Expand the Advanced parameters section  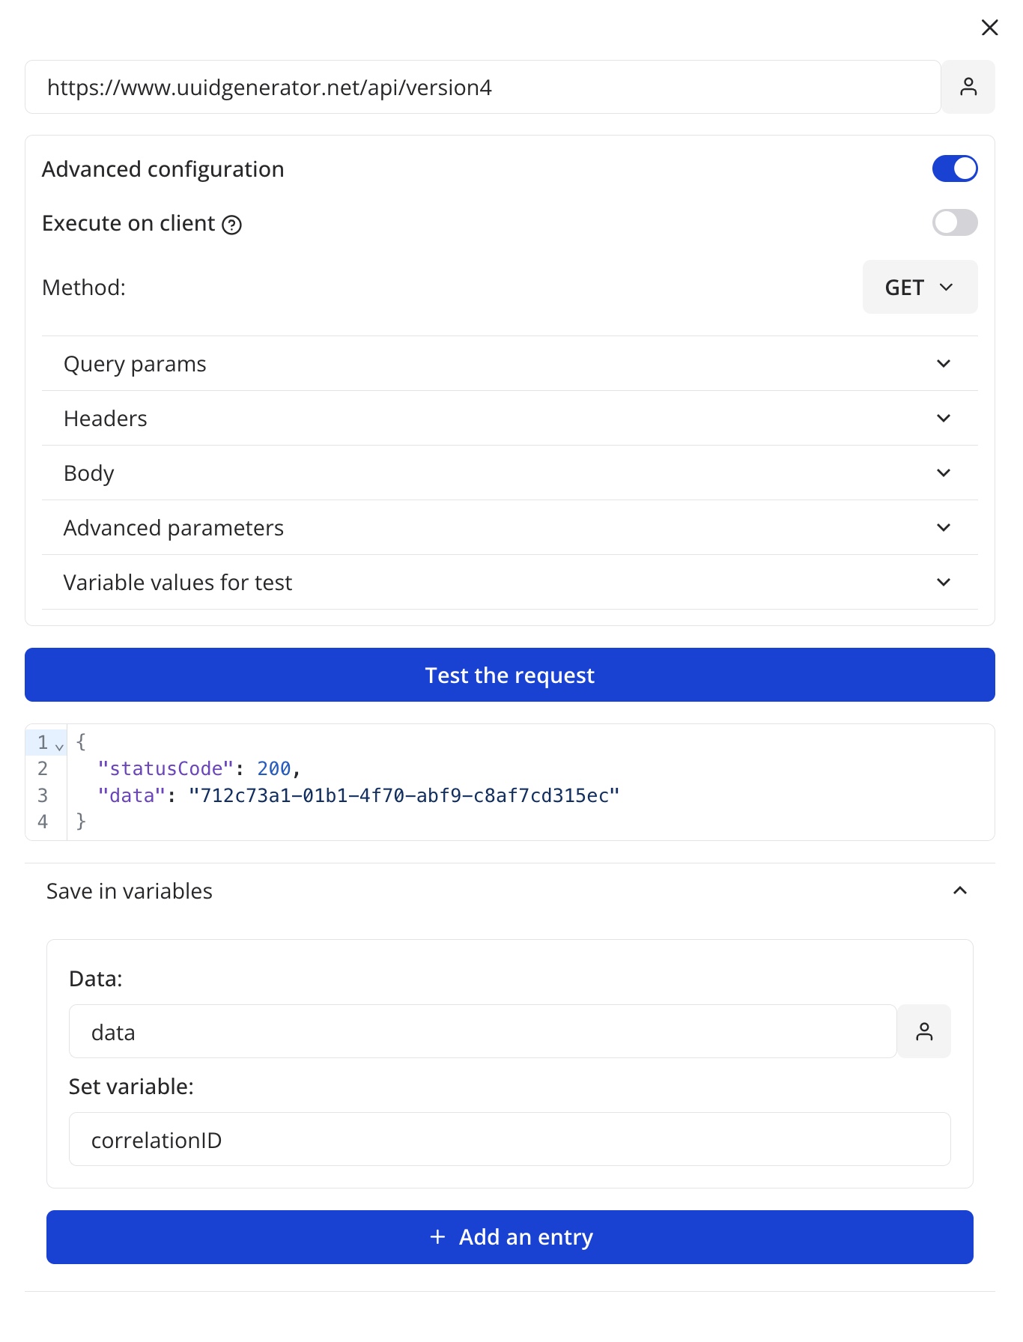(509, 528)
